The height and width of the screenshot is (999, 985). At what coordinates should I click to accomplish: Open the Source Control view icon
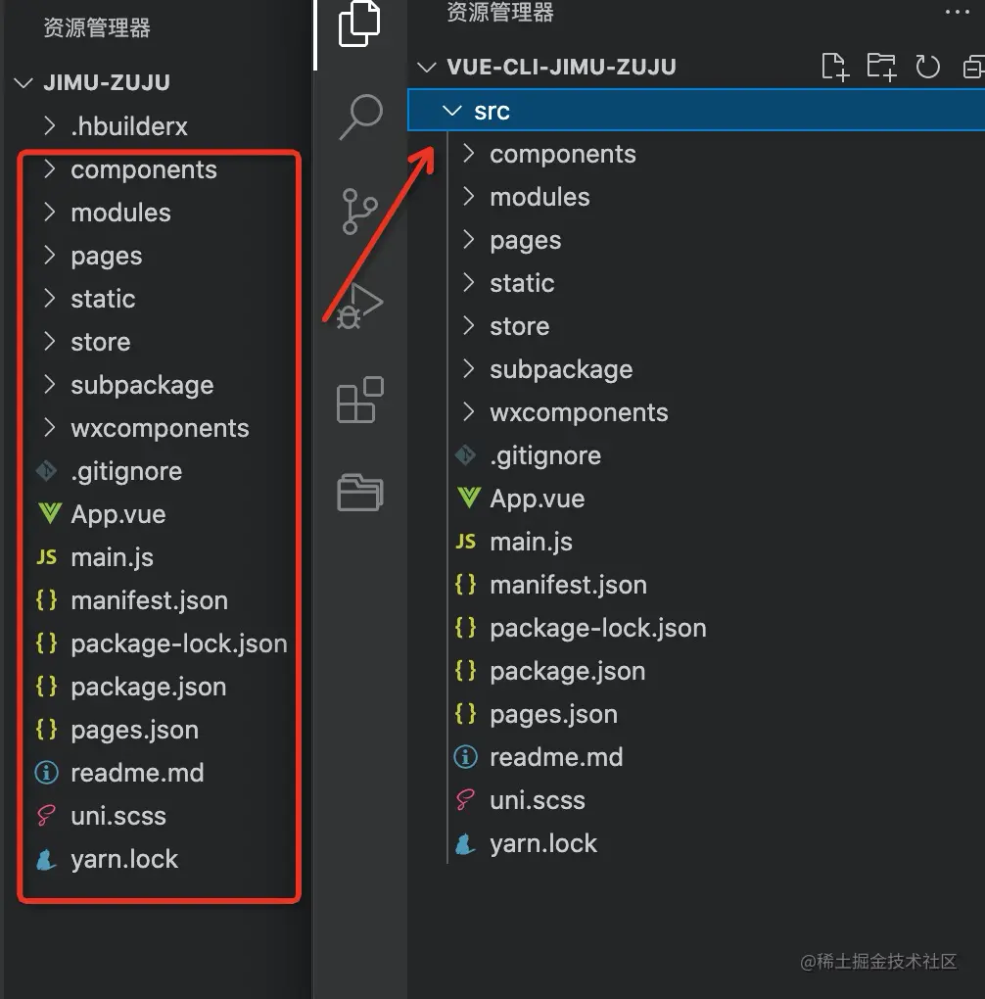[x=359, y=212]
